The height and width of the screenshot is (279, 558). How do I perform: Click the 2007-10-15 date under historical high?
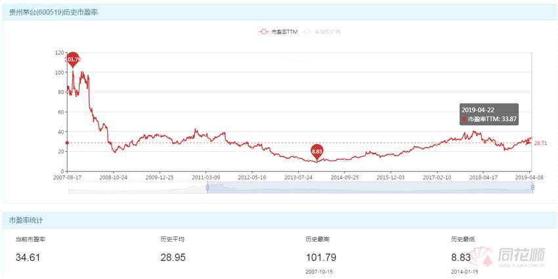[318, 272]
